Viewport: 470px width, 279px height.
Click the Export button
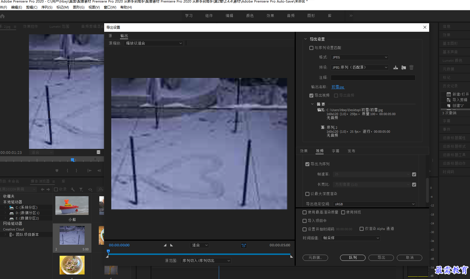(x=381, y=258)
